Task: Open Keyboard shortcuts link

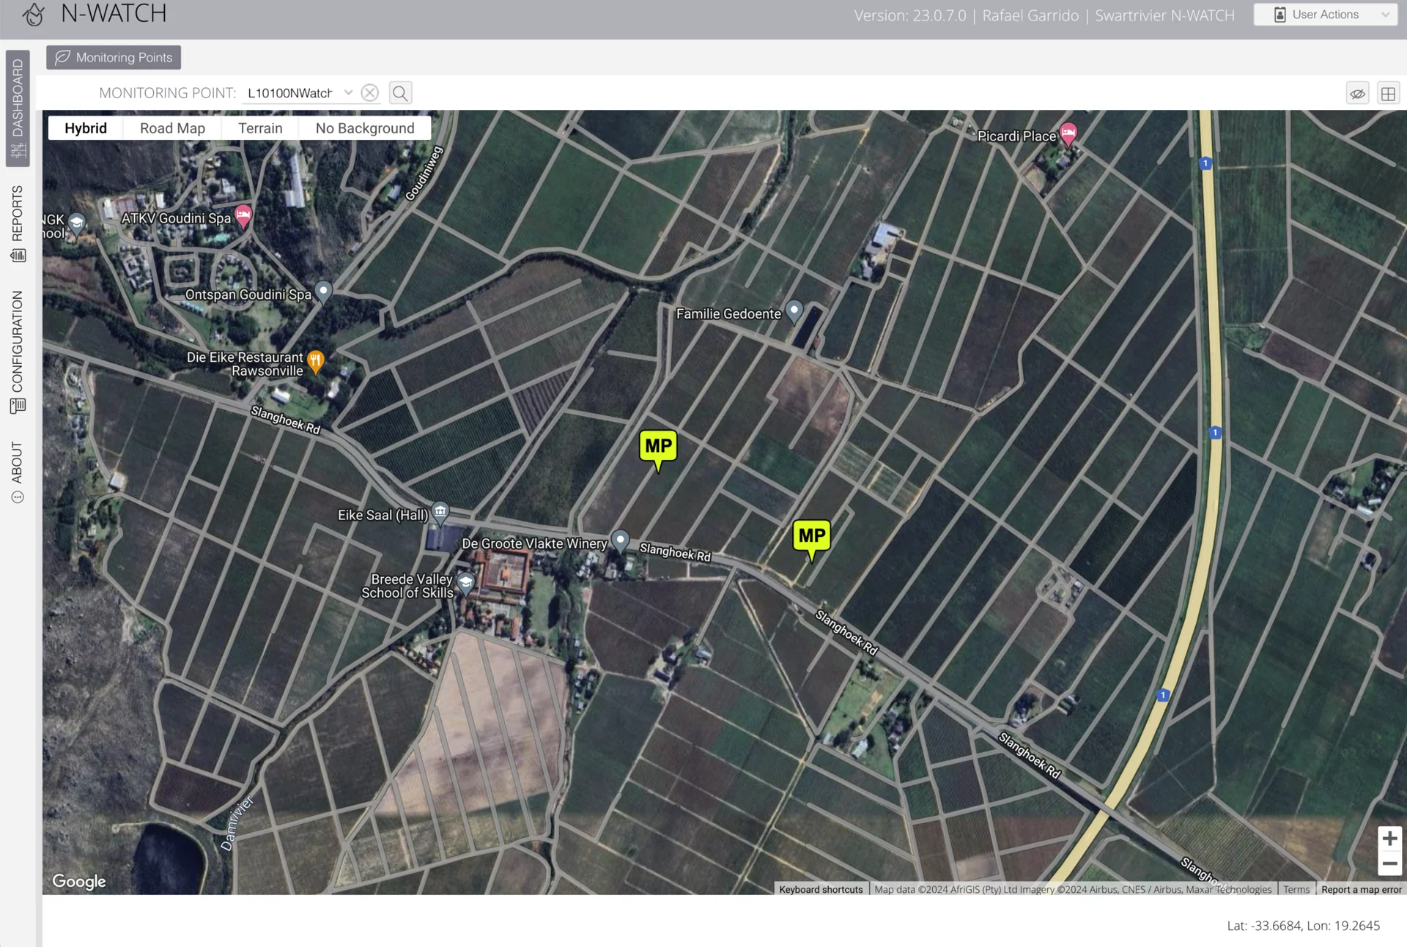Action: coord(821,889)
